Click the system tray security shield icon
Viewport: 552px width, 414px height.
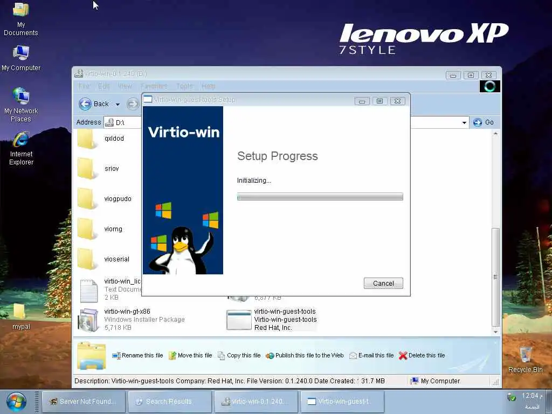511,397
